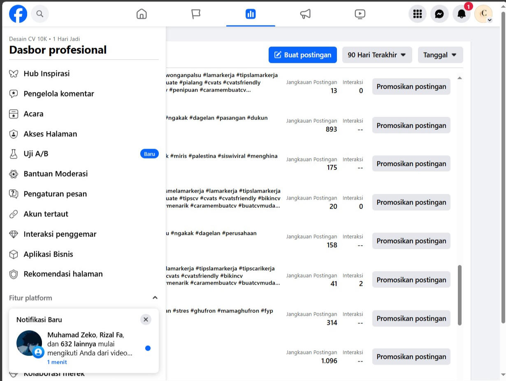Image resolution: width=506 pixels, height=381 pixels.
Task: Select Hub Inspirasi in the sidebar
Action: (46, 73)
